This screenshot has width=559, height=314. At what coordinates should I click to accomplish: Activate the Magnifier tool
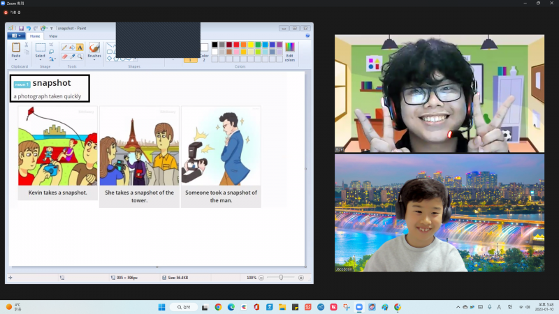[80, 56]
